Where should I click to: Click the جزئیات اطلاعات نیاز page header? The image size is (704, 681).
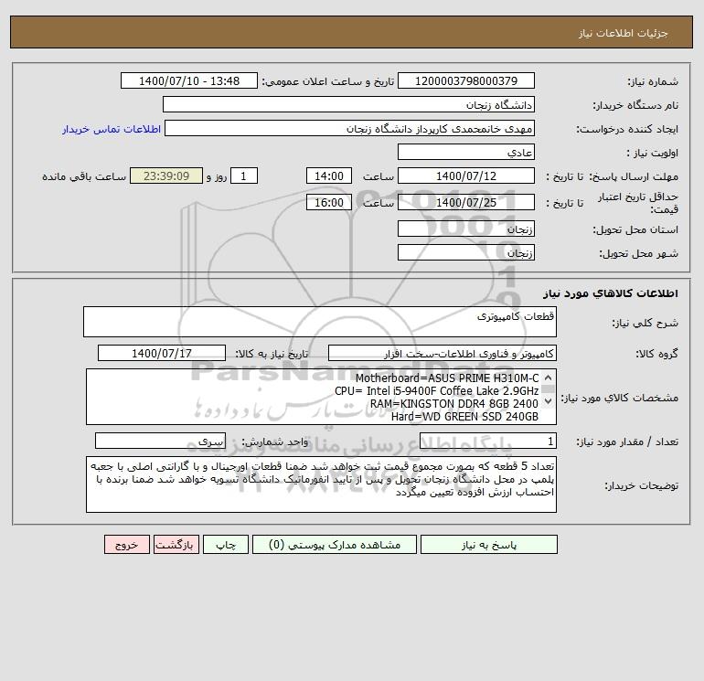click(624, 33)
